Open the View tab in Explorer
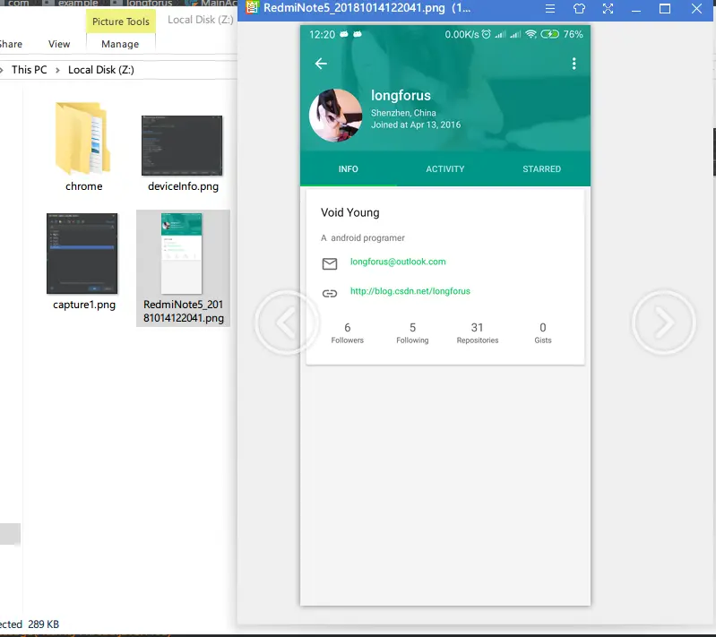The image size is (716, 637). [x=59, y=44]
